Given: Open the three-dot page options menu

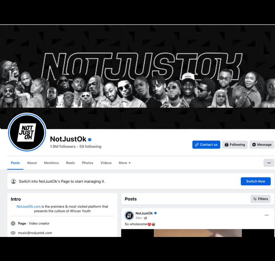Looking at the screenshot, I should pos(269,163).
